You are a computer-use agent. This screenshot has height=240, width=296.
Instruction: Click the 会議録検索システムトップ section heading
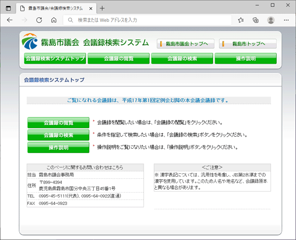[54, 80]
